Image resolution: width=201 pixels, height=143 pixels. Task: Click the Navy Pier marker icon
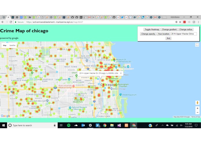pyautogui.click(x=128, y=67)
